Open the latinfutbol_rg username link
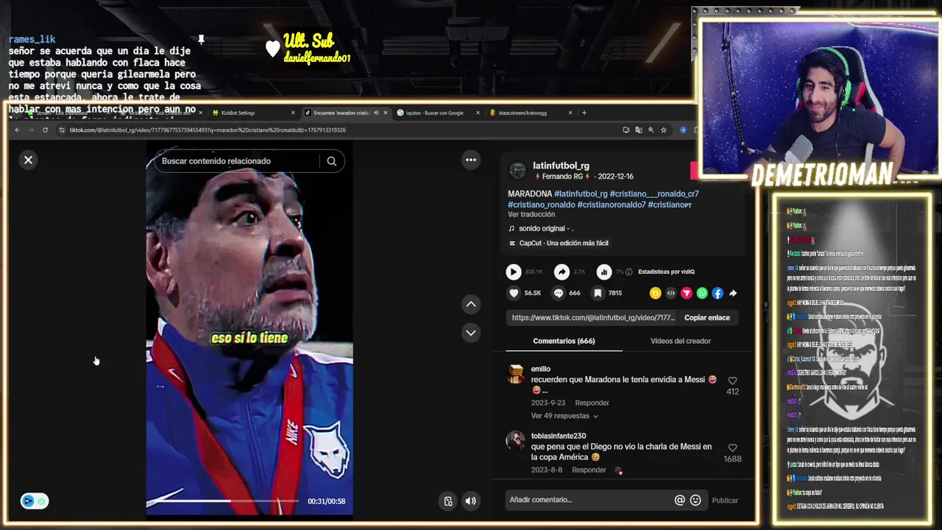This screenshot has height=530, width=942. click(x=561, y=166)
